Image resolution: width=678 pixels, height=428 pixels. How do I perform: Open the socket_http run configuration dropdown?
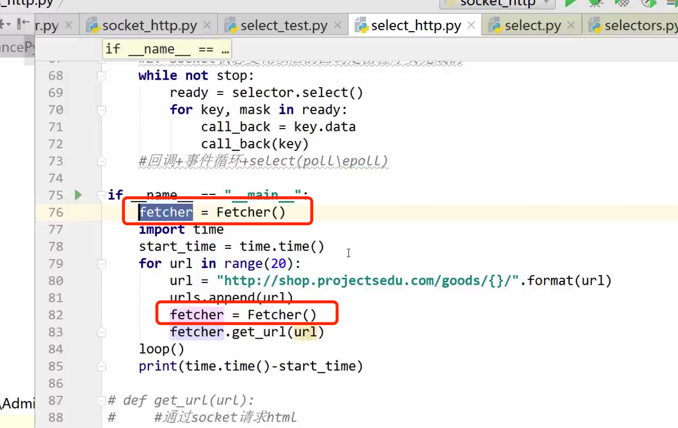click(x=497, y=4)
